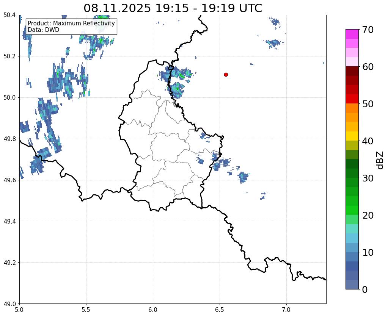Click the longitude axis label 5.5
The image size is (388, 316).
pyautogui.click(x=86, y=310)
